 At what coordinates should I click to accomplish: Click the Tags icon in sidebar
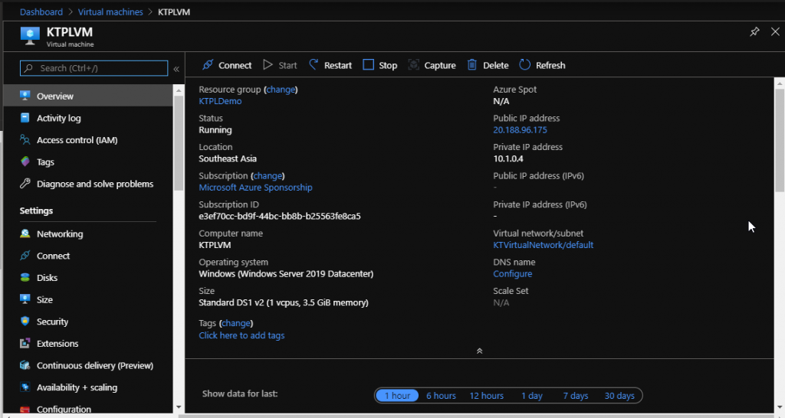pos(25,162)
